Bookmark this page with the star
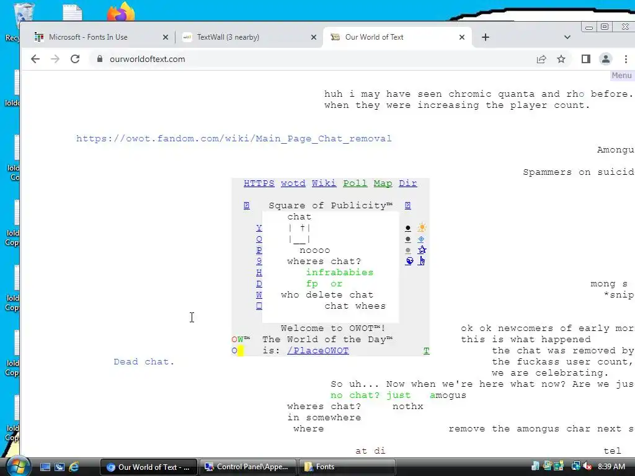Image resolution: width=635 pixels, height=476 pixels. click(x=561, y=59)
